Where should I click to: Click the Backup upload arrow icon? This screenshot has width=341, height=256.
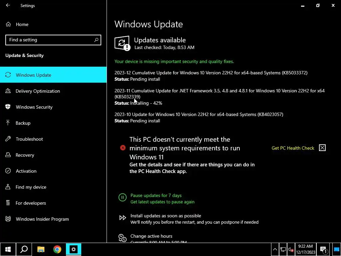(x=8, y=123)
